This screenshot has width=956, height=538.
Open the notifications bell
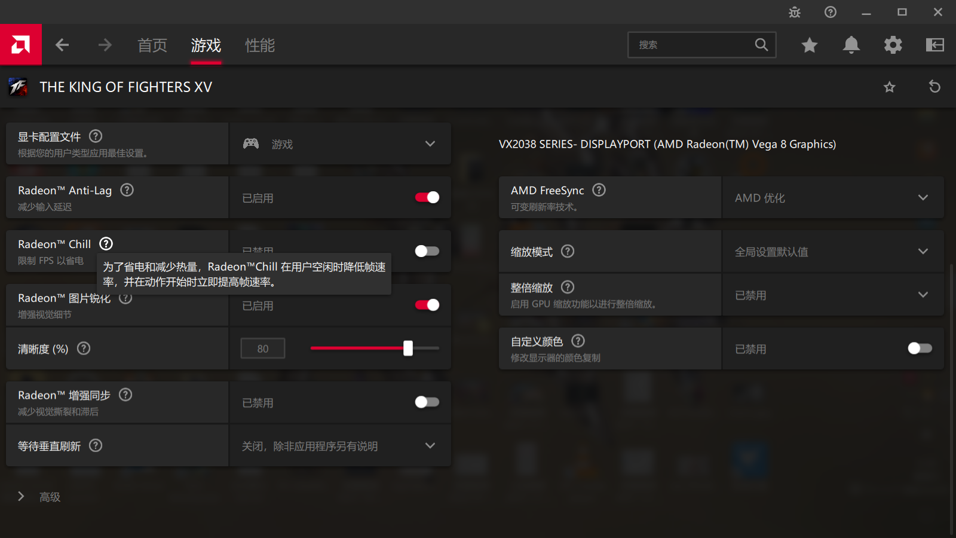(851, 45)
